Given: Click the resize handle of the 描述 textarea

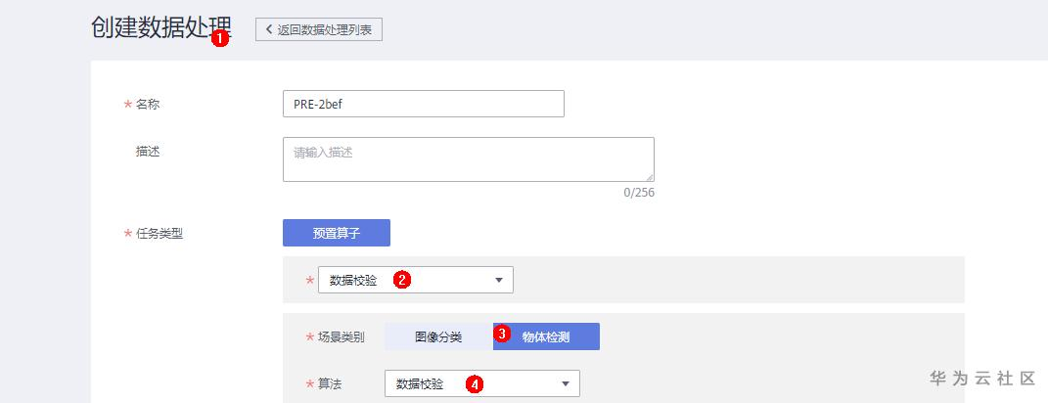Looking at the screenshot, I should point(649,176).
